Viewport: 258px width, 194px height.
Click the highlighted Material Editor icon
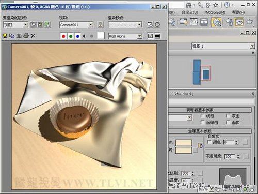[x=216, y=22]
